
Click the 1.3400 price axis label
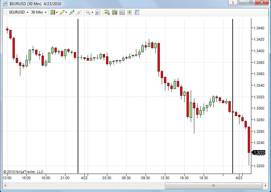(x=259, y=51)
